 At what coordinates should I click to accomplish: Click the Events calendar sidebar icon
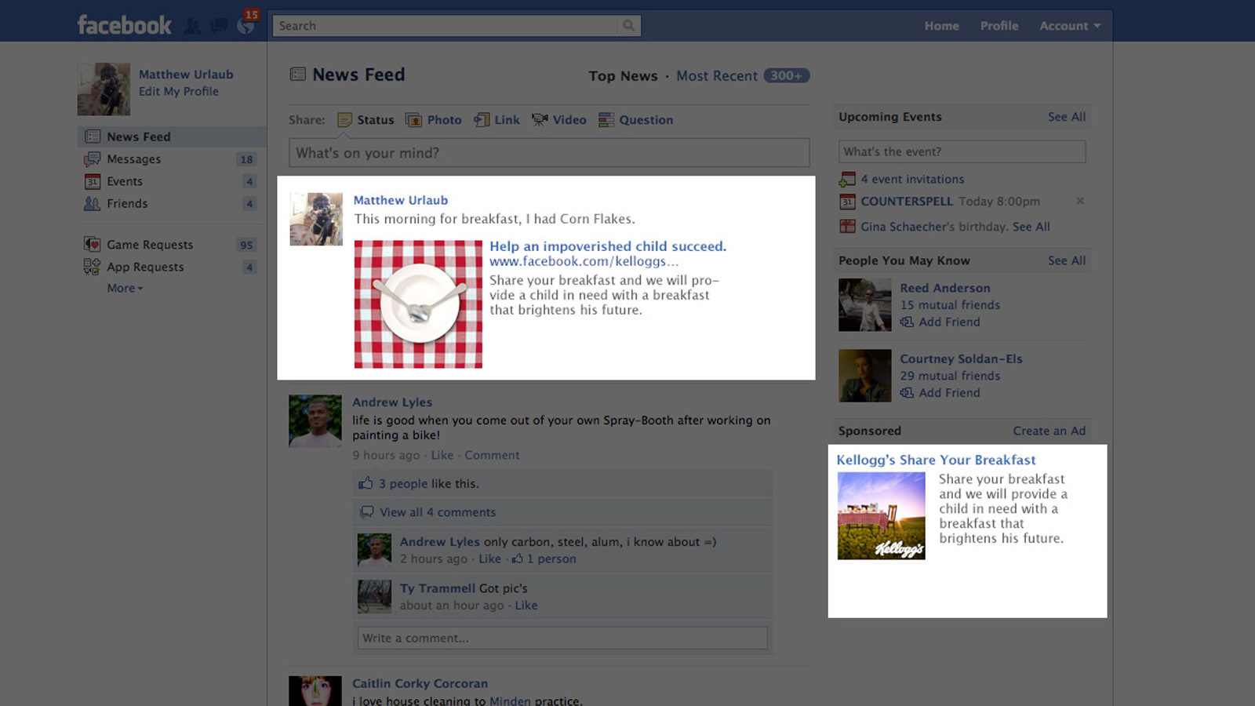pos(93,181)
